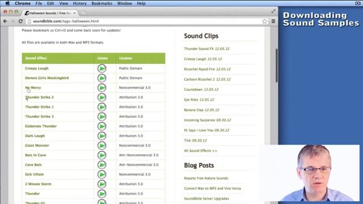Play the No Mercy sound
Screen dimensions: 363x204
[102, 88]
